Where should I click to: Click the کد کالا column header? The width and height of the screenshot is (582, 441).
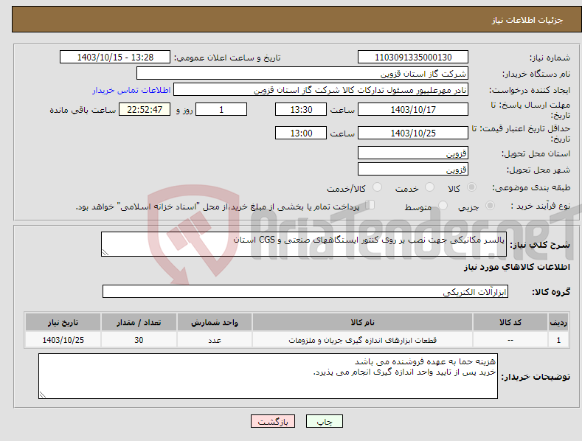[x=510, y=322]
